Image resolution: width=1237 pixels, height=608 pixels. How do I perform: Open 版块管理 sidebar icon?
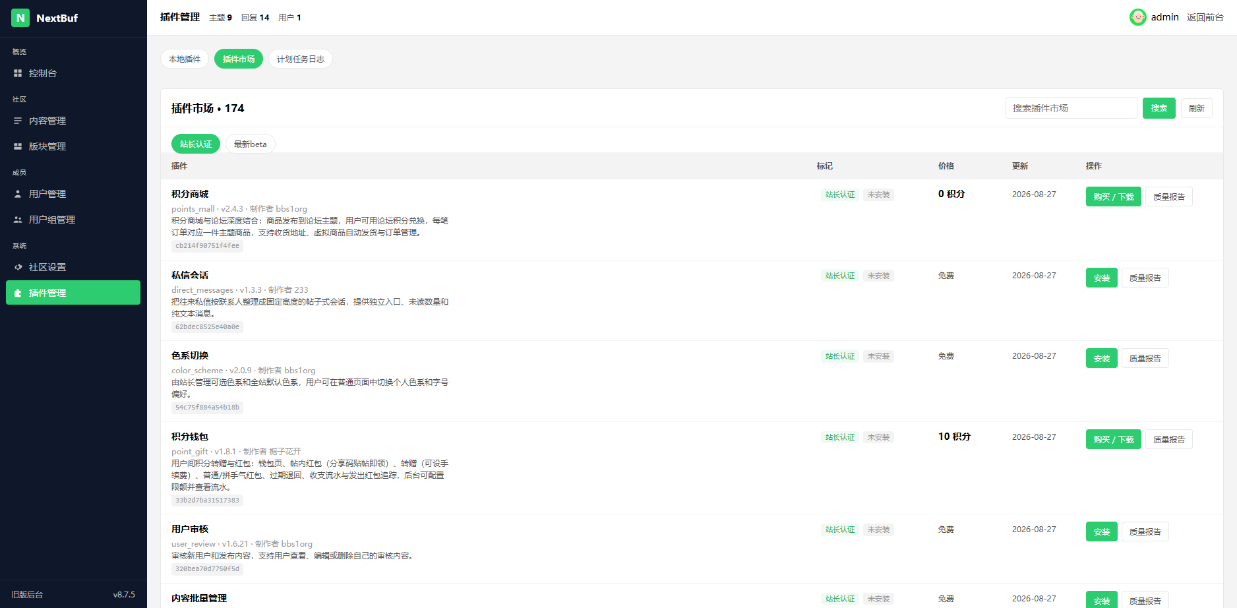click(18, 146)
